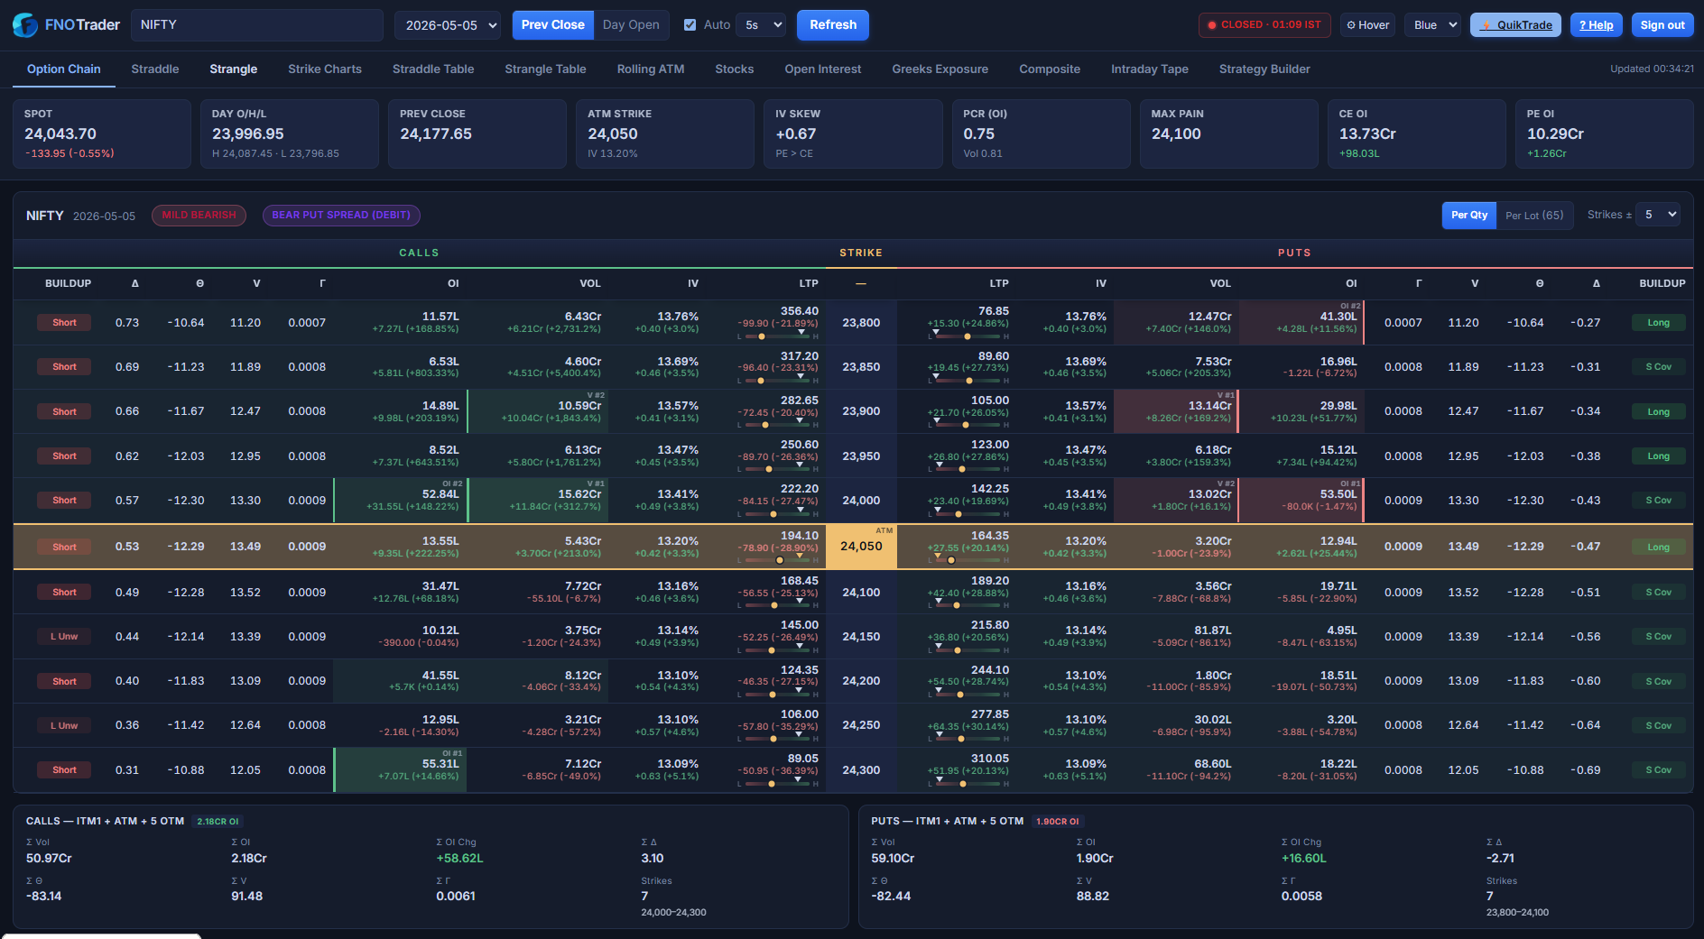
Task: Click the calls LTP range slider for 23,800
Action: (778, 336)
